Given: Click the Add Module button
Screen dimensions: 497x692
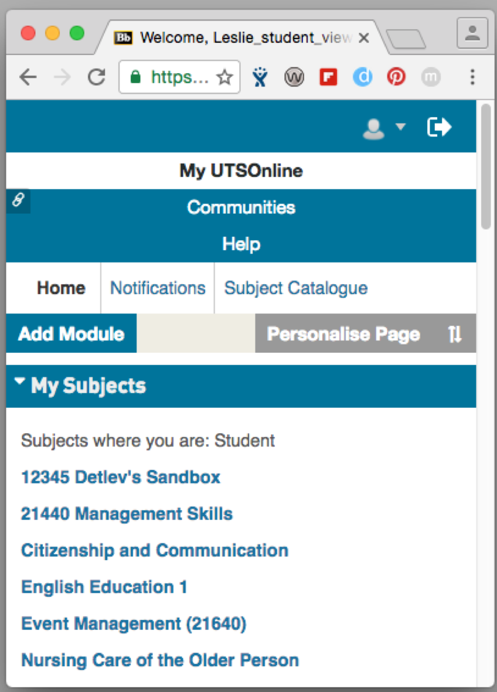Looking at the screenshot, I should [x=72, y=334].
